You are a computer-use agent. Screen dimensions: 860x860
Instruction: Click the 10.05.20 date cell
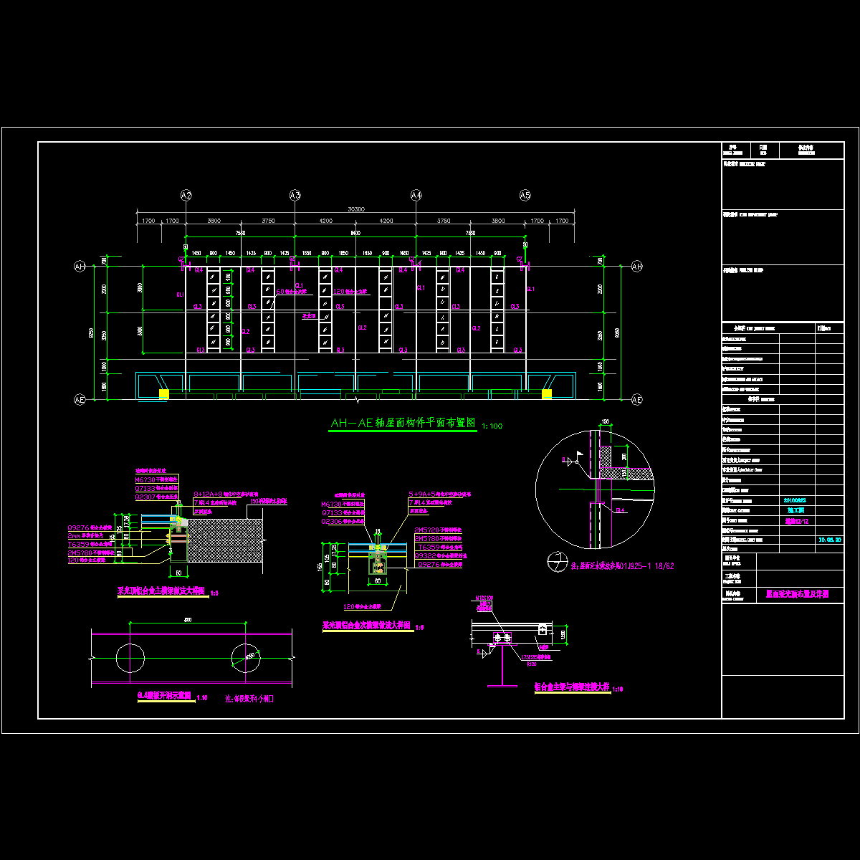[829, 539]
